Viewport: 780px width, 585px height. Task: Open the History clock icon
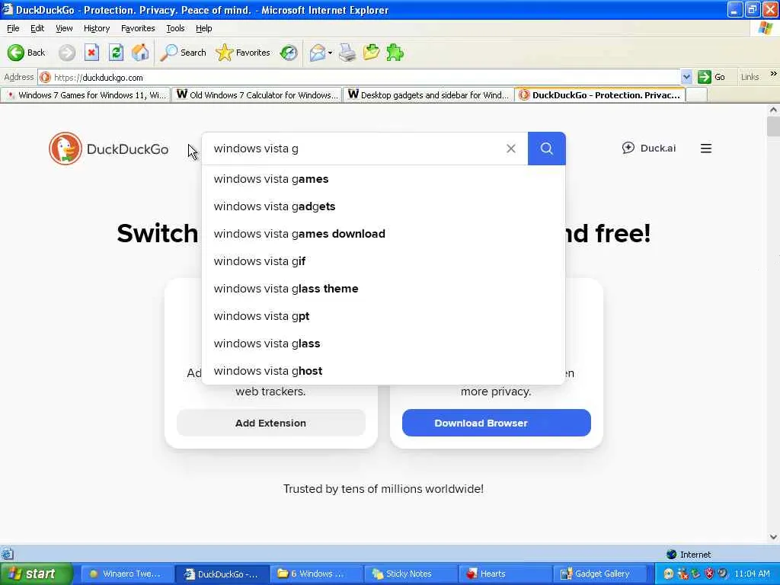click(x=289, y=53)
